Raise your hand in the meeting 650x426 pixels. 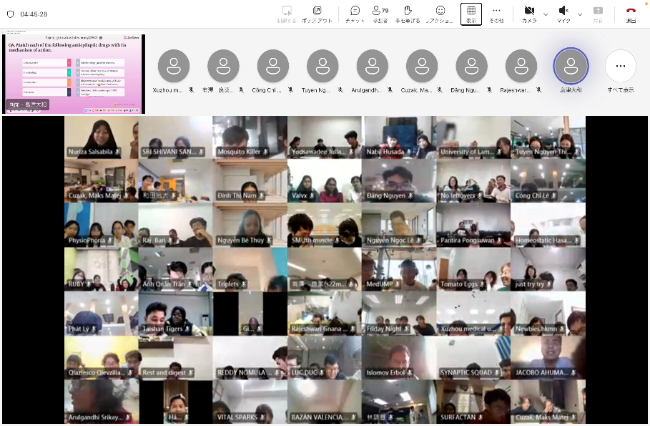(x=408, y=13)
